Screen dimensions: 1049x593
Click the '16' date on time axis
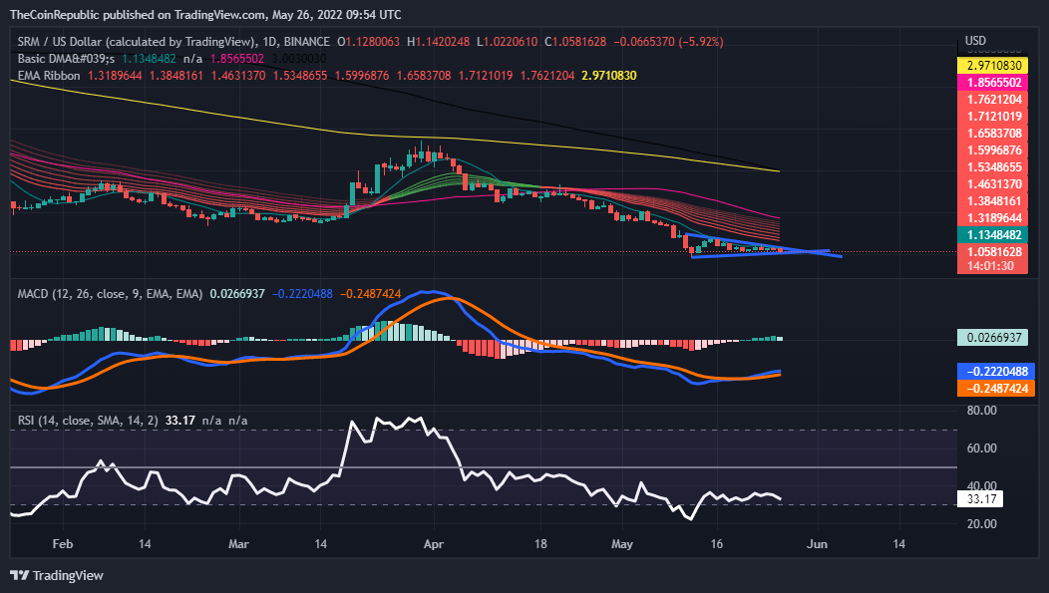pos(717,544)
